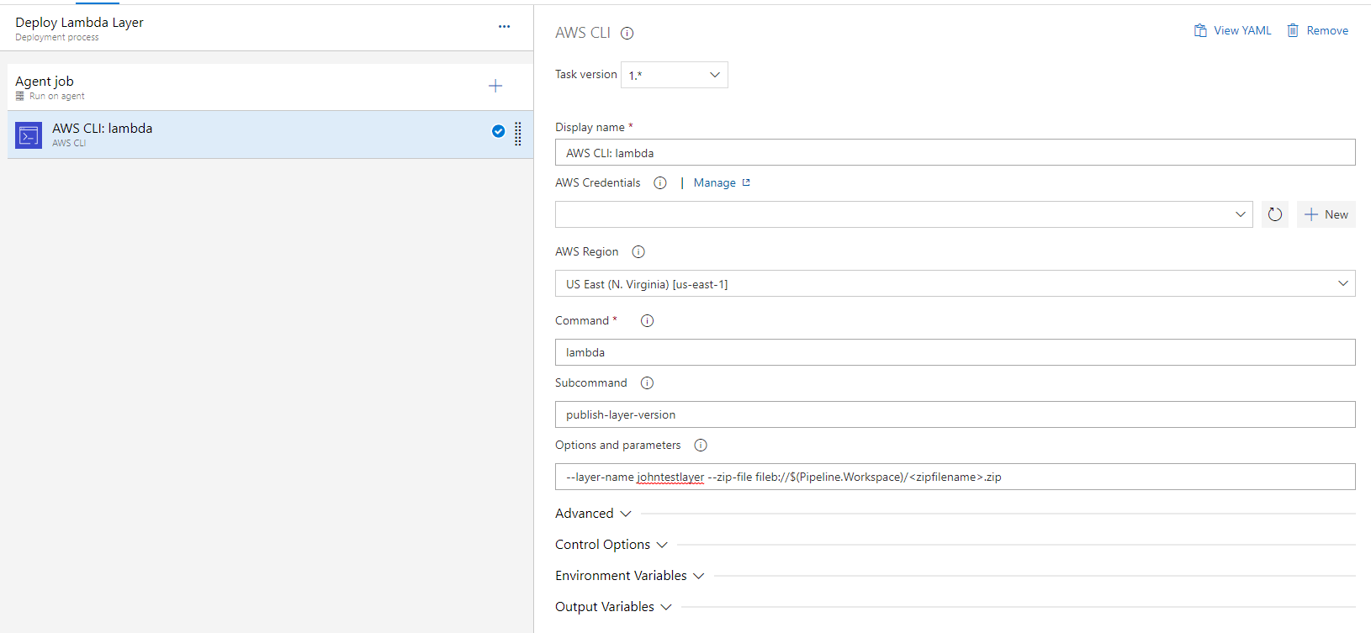This screenshot has width=1371, height=633.
Task: Open the AWS Region dropdown
Action: click(x=955, y=283)
